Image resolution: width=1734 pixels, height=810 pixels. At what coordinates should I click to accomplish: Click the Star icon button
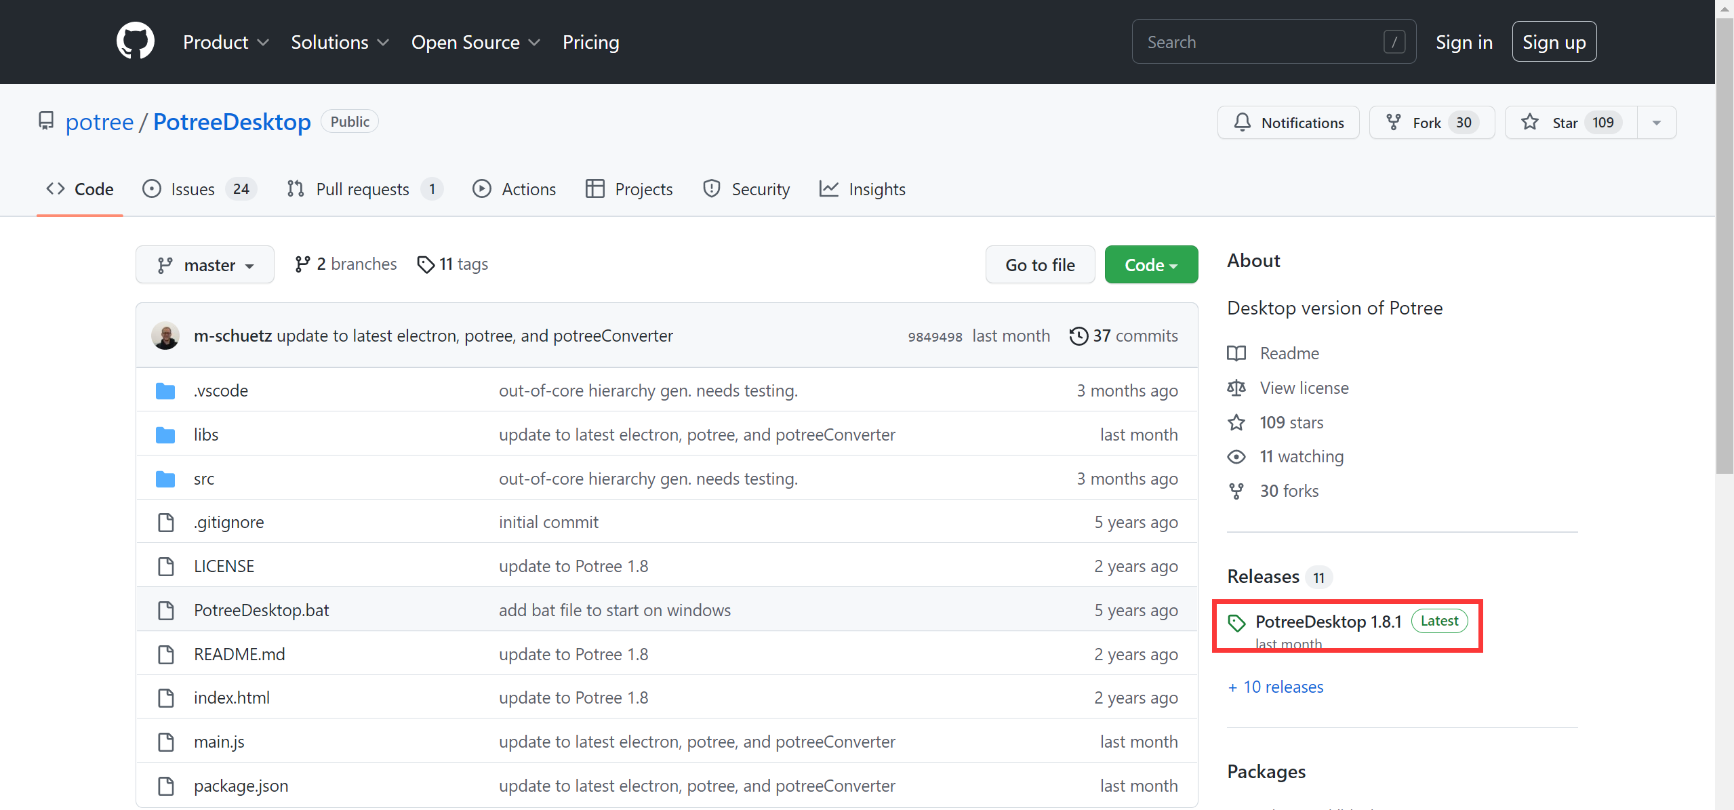pos(1529,122)
